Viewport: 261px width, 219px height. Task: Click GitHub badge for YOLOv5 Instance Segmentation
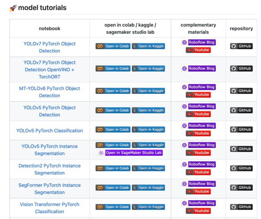[241, 149]
